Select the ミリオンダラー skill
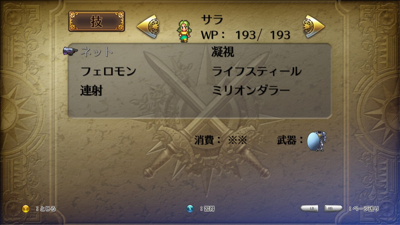This screenshot has height=225, width=400. point(251,91)
